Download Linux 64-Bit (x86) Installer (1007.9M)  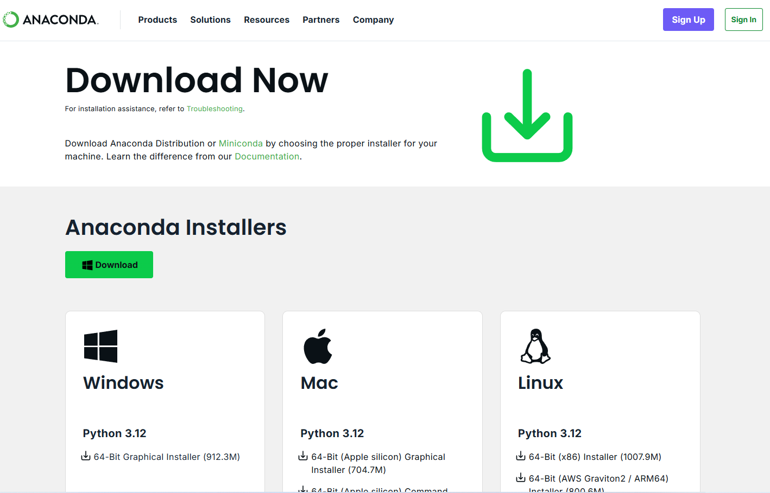595,457
